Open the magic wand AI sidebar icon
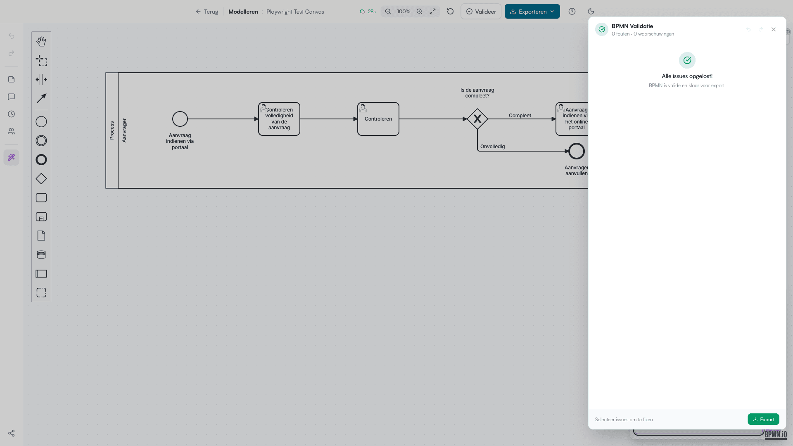Viewport: 793px width, 446px height. [x=12, y=157]
